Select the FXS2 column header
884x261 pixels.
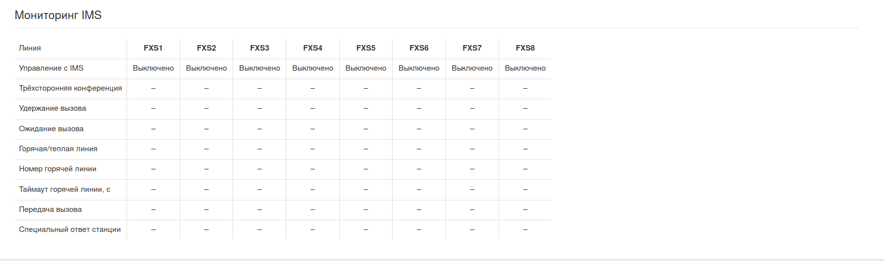pos(207,48)
